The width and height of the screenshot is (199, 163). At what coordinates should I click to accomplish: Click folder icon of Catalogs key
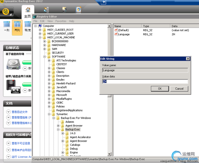point(67,145)
